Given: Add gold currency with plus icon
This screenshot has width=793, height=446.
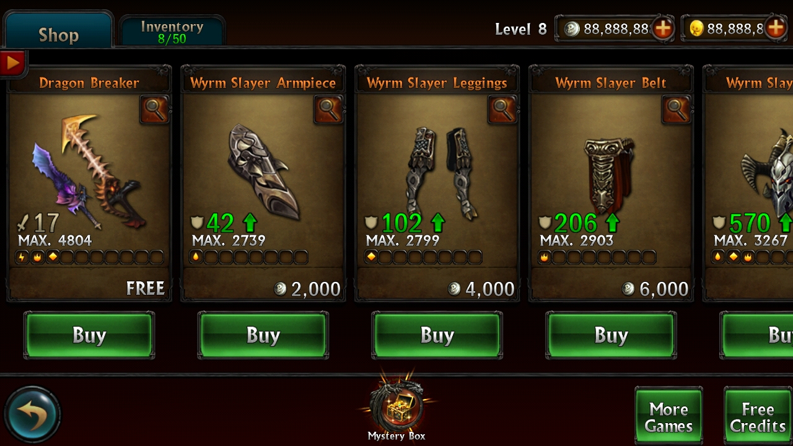Looking at the screenshot, I should 775,28.
